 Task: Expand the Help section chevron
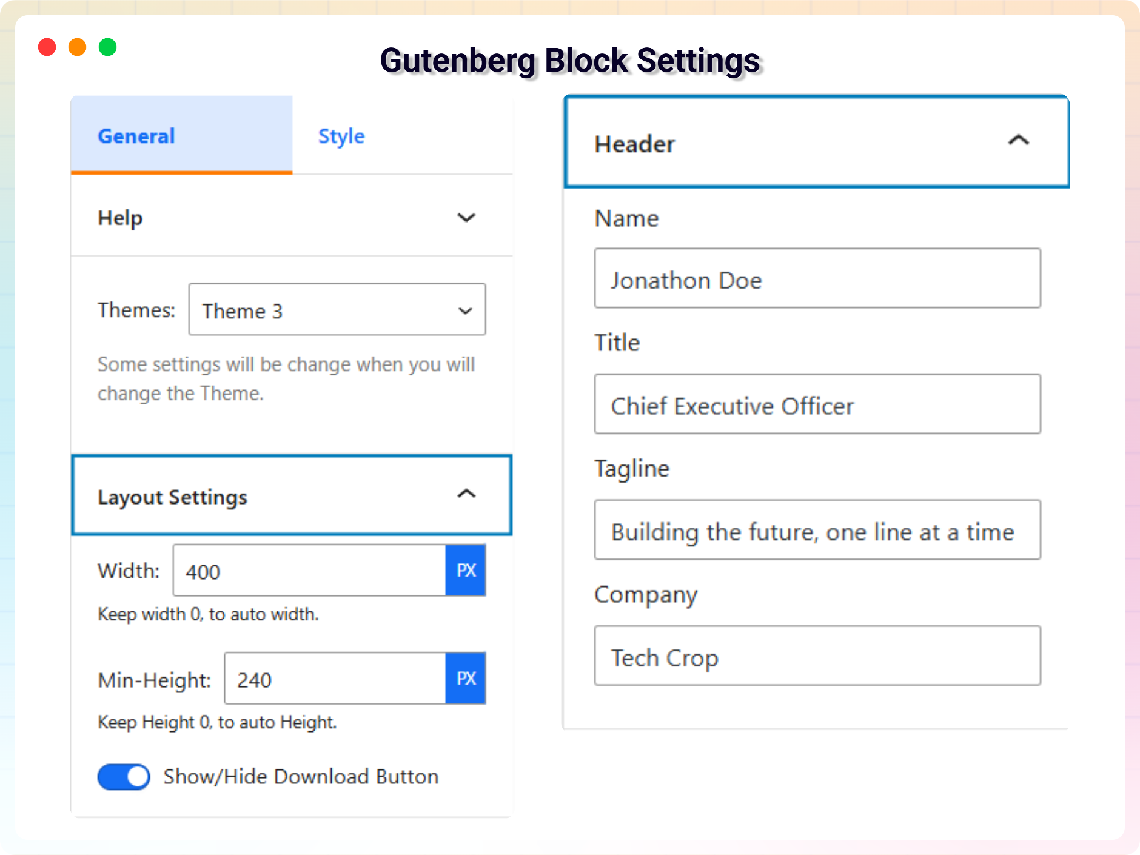(x=466, y=218)
